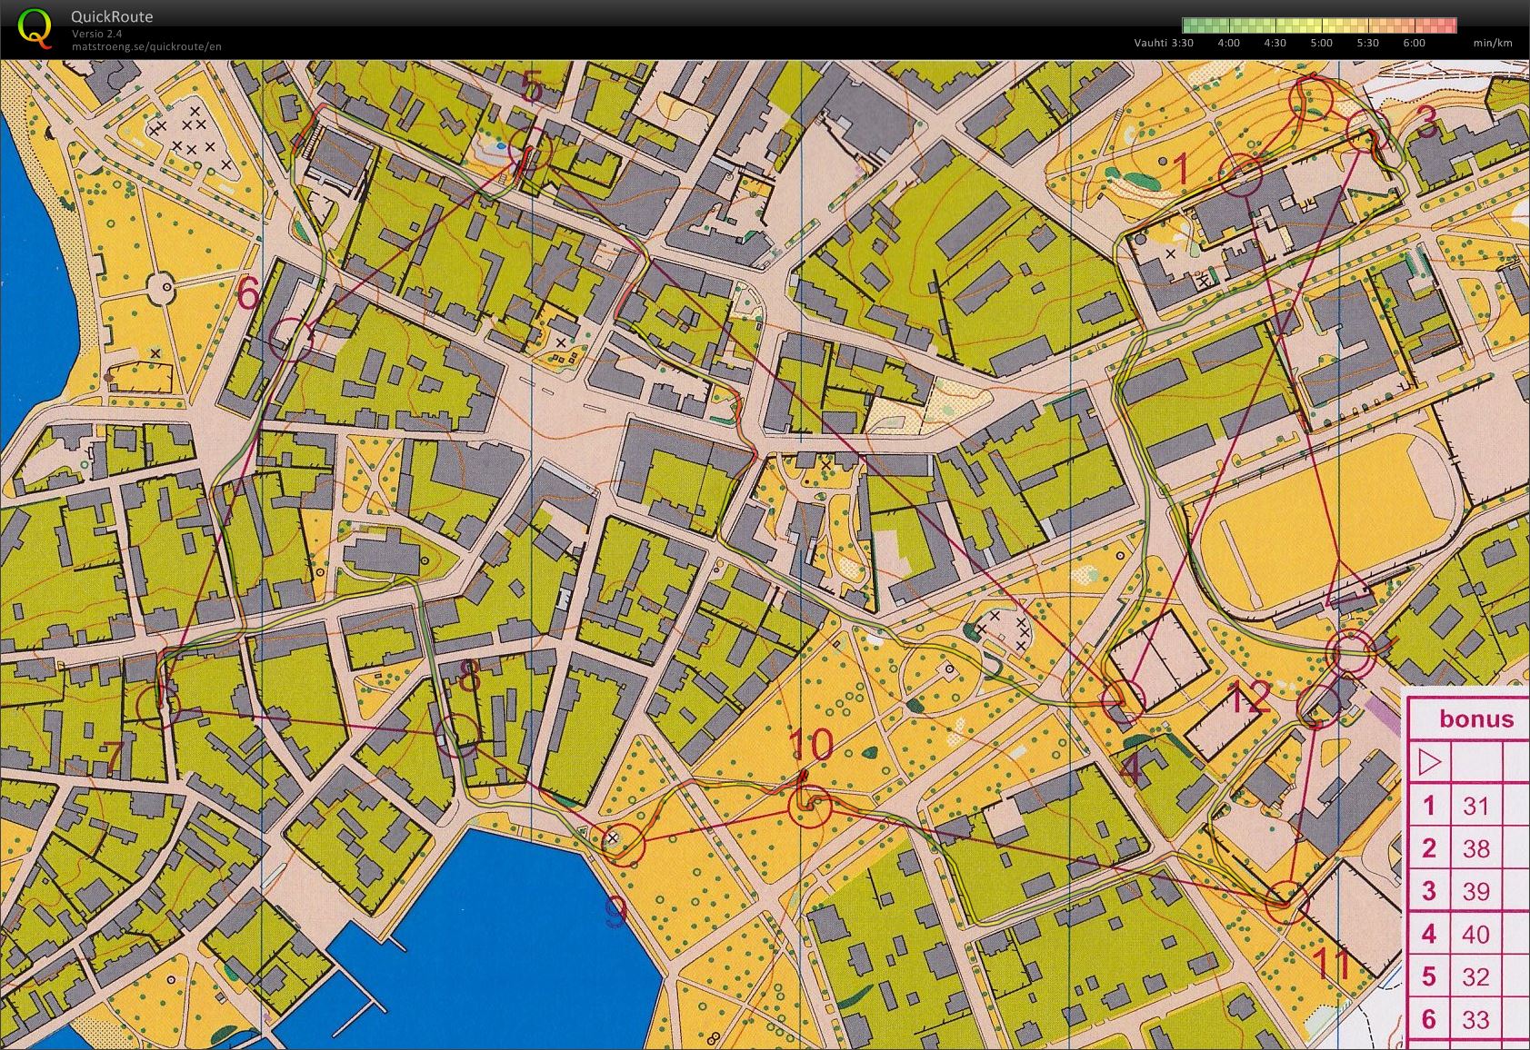Click bonus value 39 in row 3

[1475, 891]
